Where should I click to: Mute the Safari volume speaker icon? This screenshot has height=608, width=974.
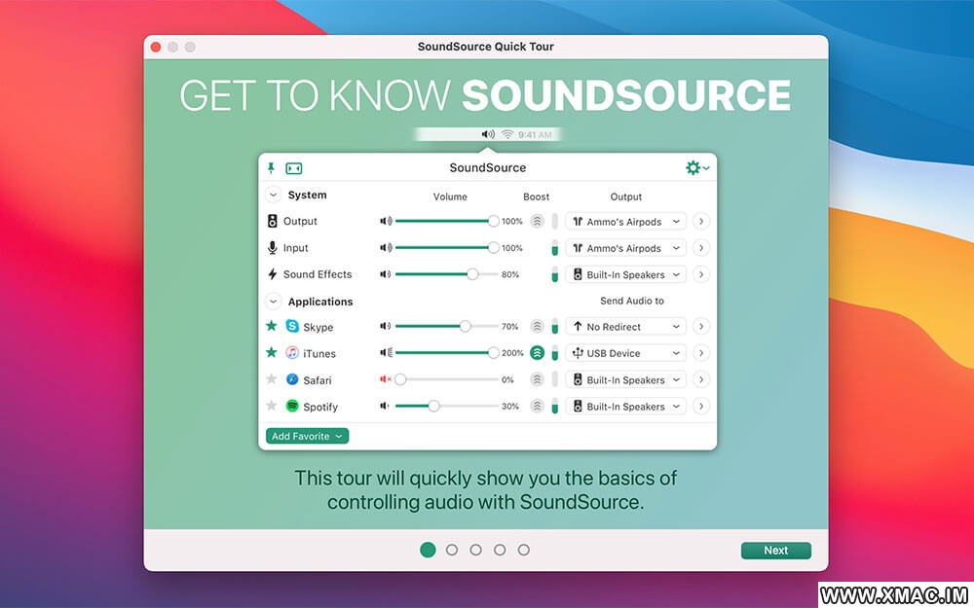[386, 379]
